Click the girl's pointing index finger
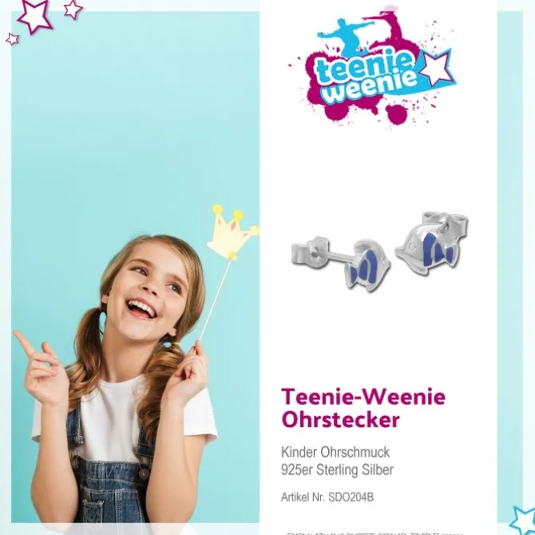The height and width of the screenshot is (535, 535). point(24,341)
